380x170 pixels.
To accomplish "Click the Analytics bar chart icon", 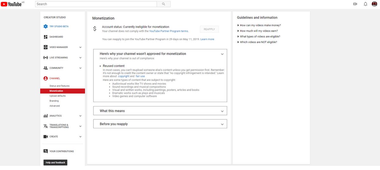I will [x=46, y=116].
